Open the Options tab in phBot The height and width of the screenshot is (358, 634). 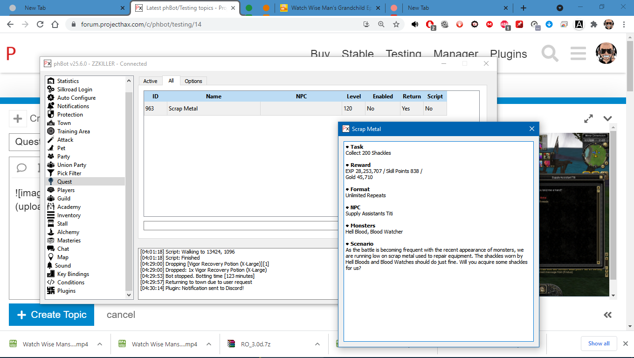click(193, 81)
